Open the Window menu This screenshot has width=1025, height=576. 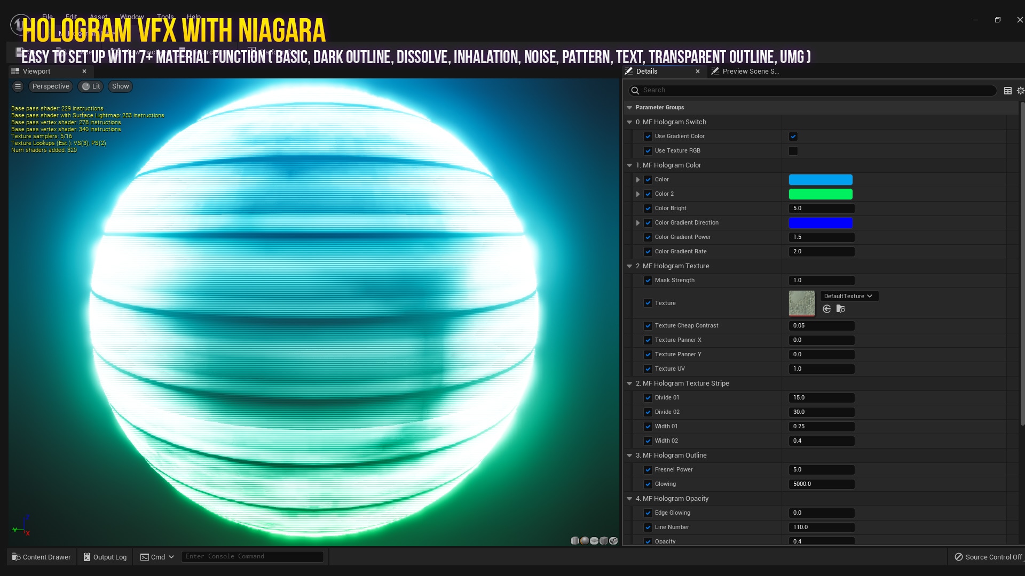pyautogui.click(x=132, y=17)
